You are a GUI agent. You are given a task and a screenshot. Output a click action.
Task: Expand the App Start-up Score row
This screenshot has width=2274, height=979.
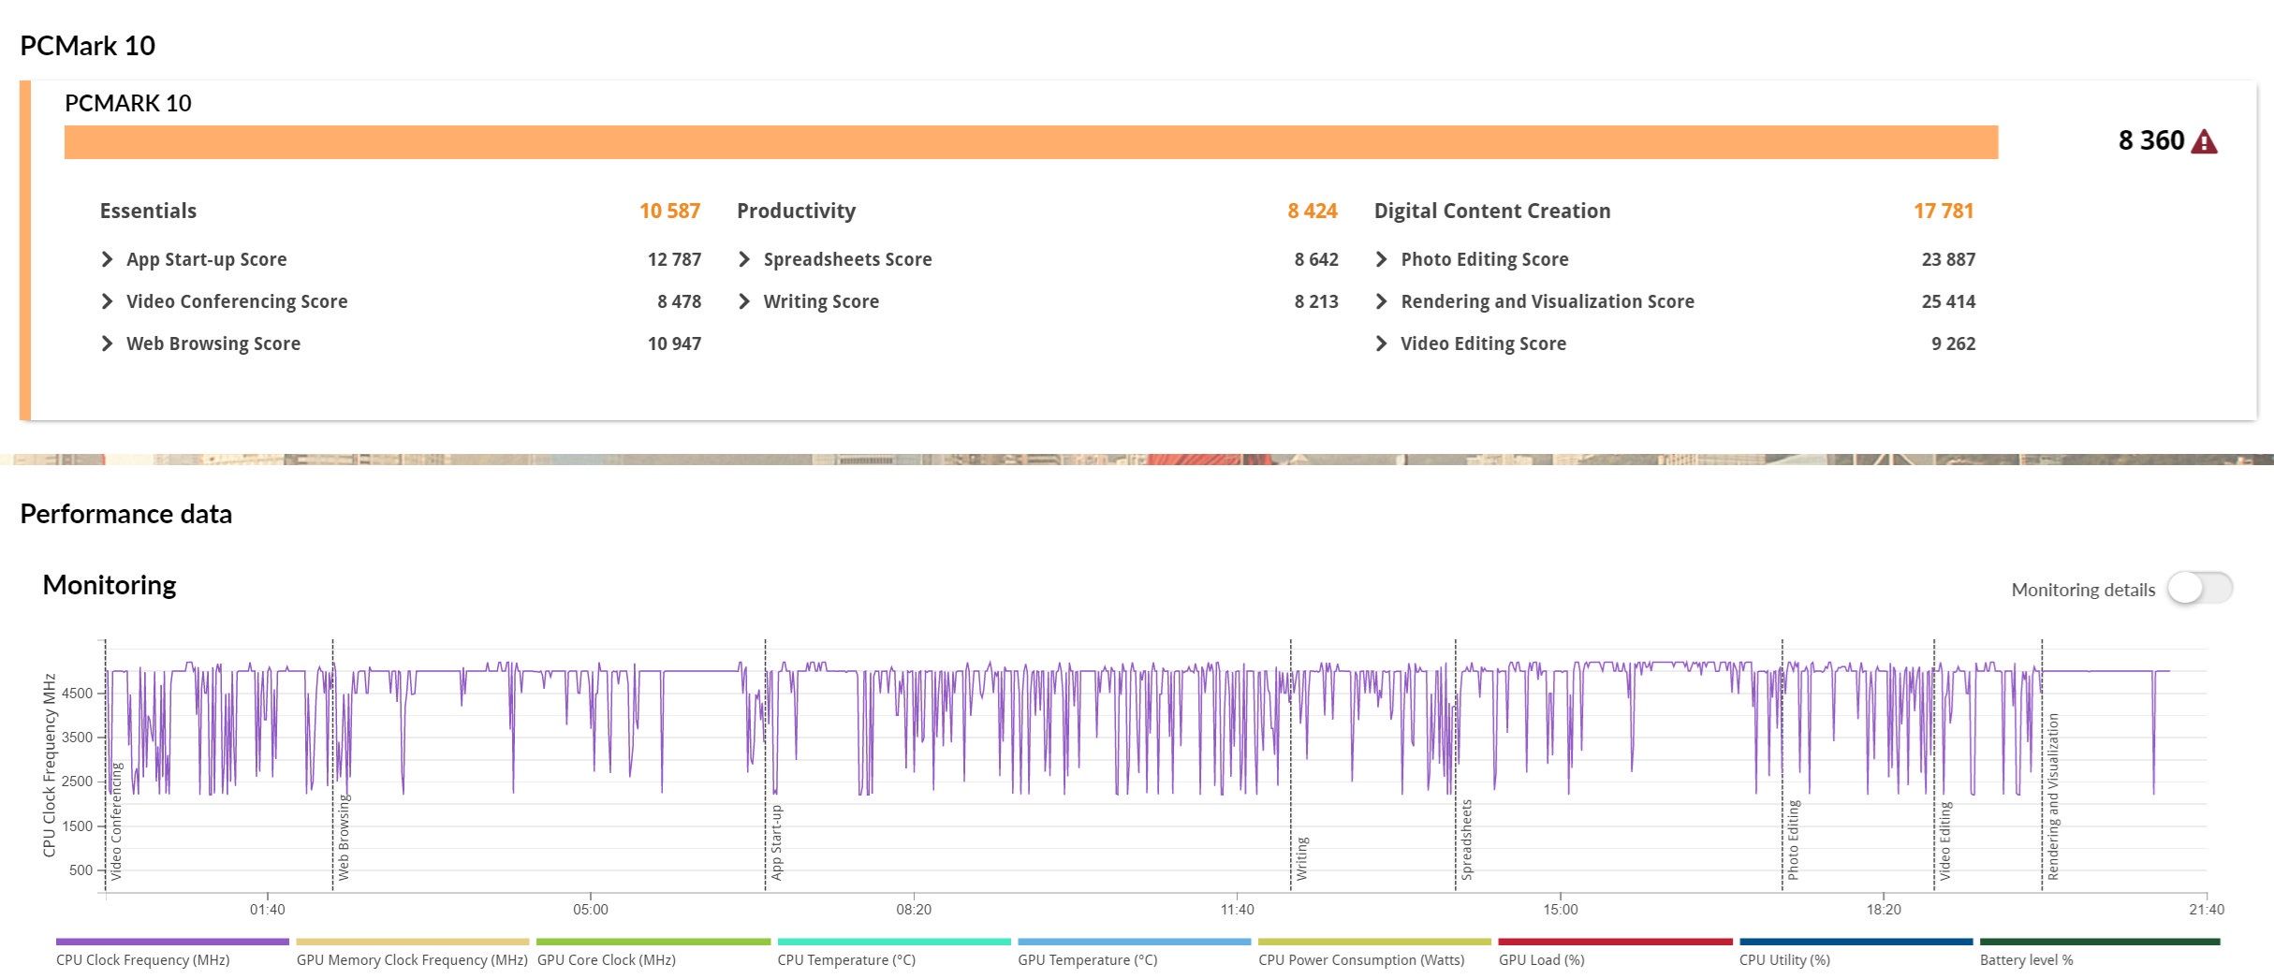[107, 259]
